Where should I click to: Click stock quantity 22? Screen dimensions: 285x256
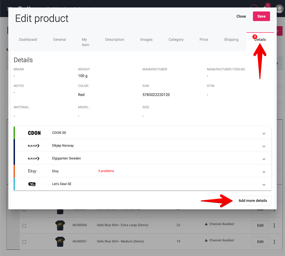[x=178, y=225]
